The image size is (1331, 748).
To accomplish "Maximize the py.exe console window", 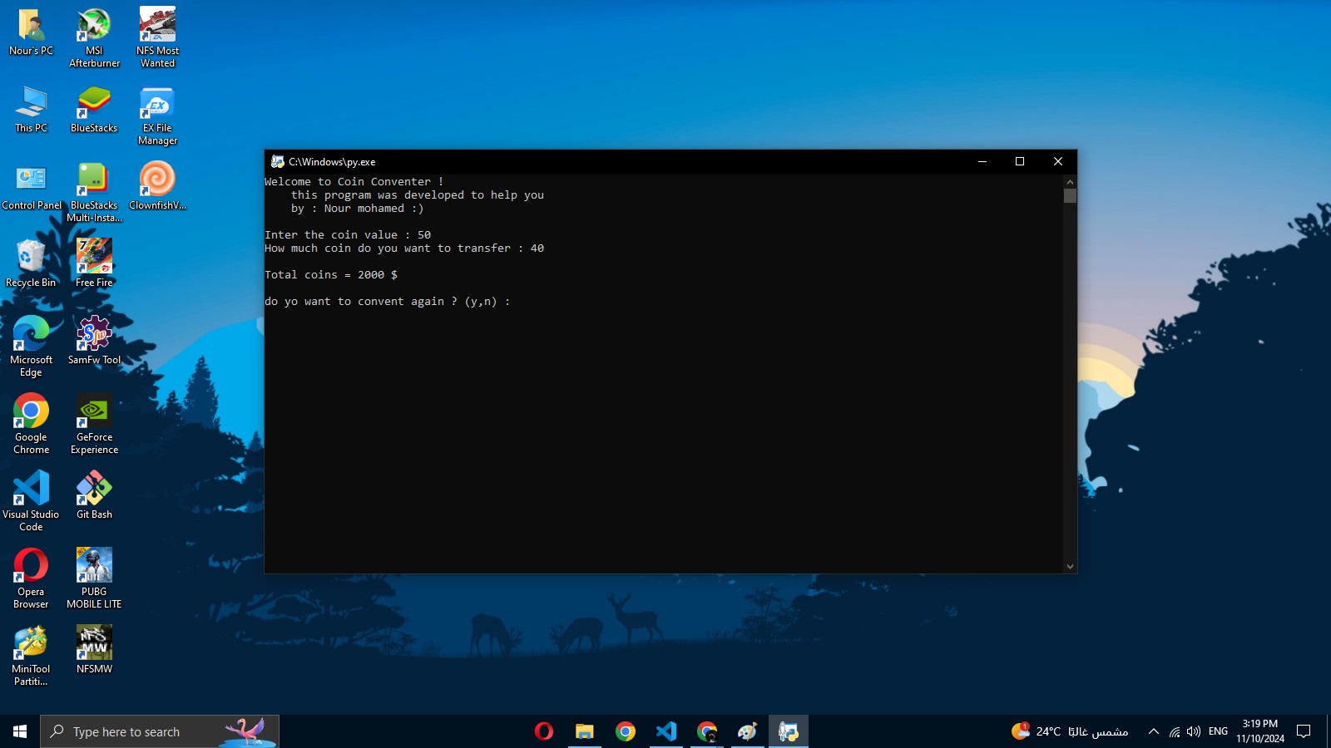I will [1020, 161].
